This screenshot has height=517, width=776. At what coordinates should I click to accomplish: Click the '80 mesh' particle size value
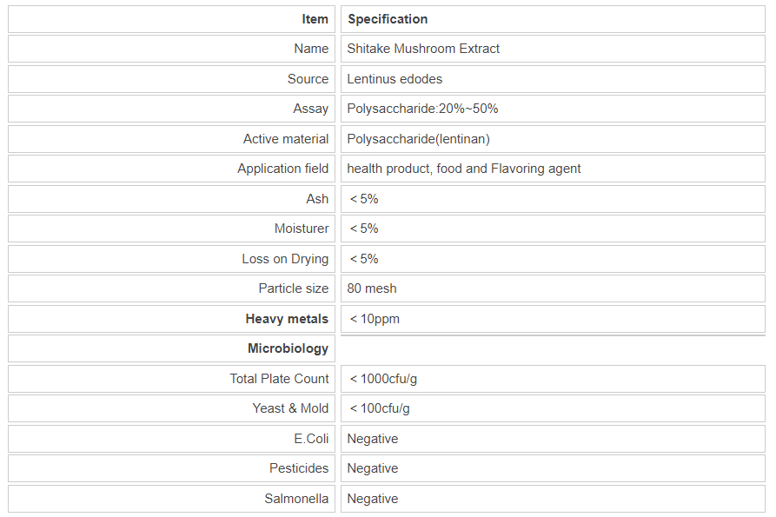372,288
